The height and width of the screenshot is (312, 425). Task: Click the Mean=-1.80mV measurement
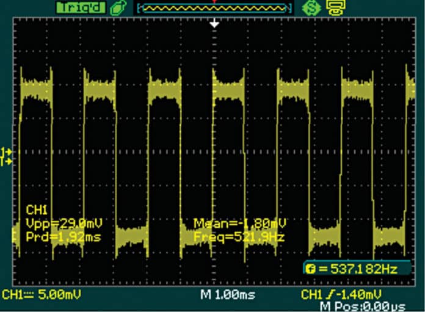click(240, 223)
